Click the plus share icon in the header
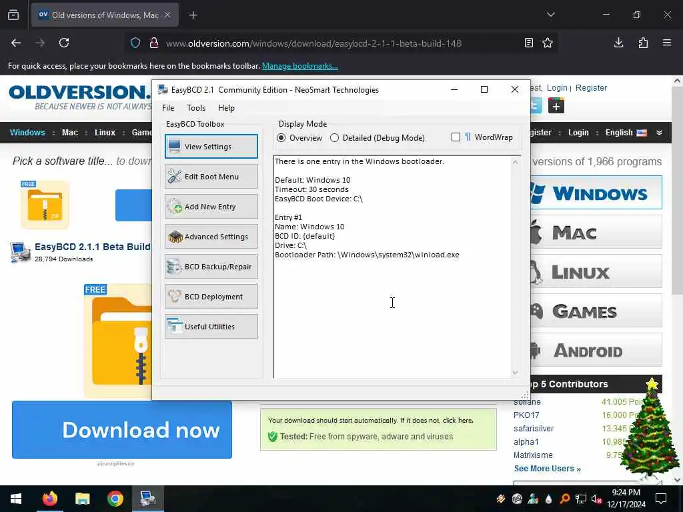This screenshot has height=512, width=683. pyautogui.click(x=556, y=106)
